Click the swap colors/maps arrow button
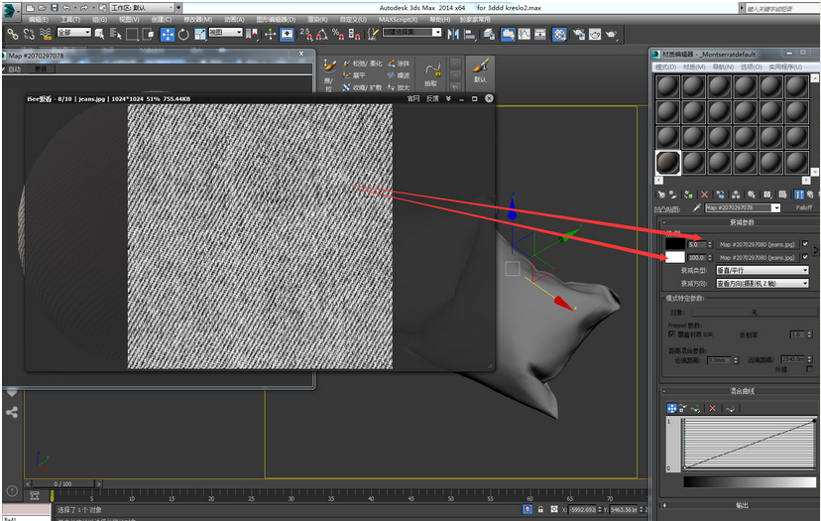Viewport: 821px width, 521px height. pos(815,250)
